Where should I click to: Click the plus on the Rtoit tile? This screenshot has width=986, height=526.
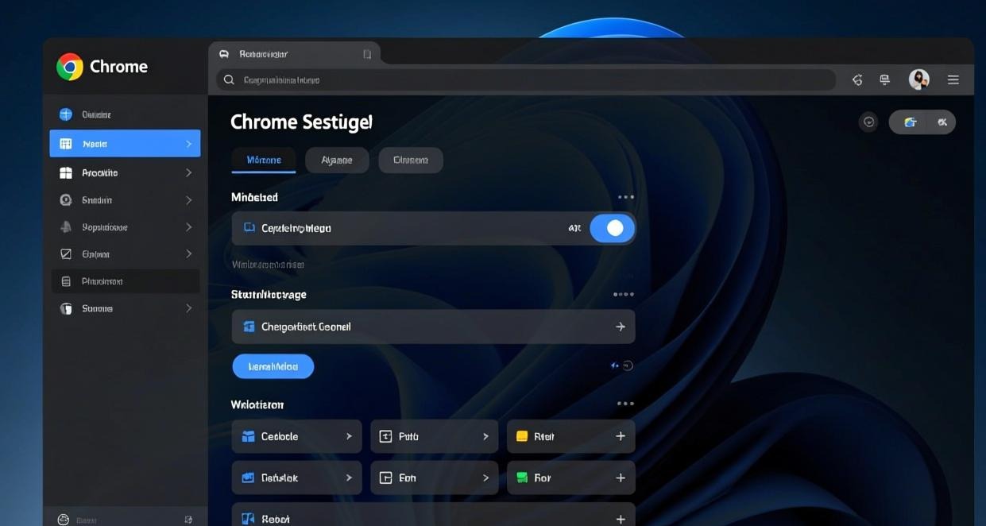[621, 436]
